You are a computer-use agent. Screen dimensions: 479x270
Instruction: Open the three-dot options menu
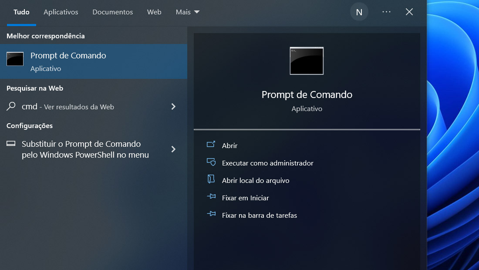[x=386, y=12]
